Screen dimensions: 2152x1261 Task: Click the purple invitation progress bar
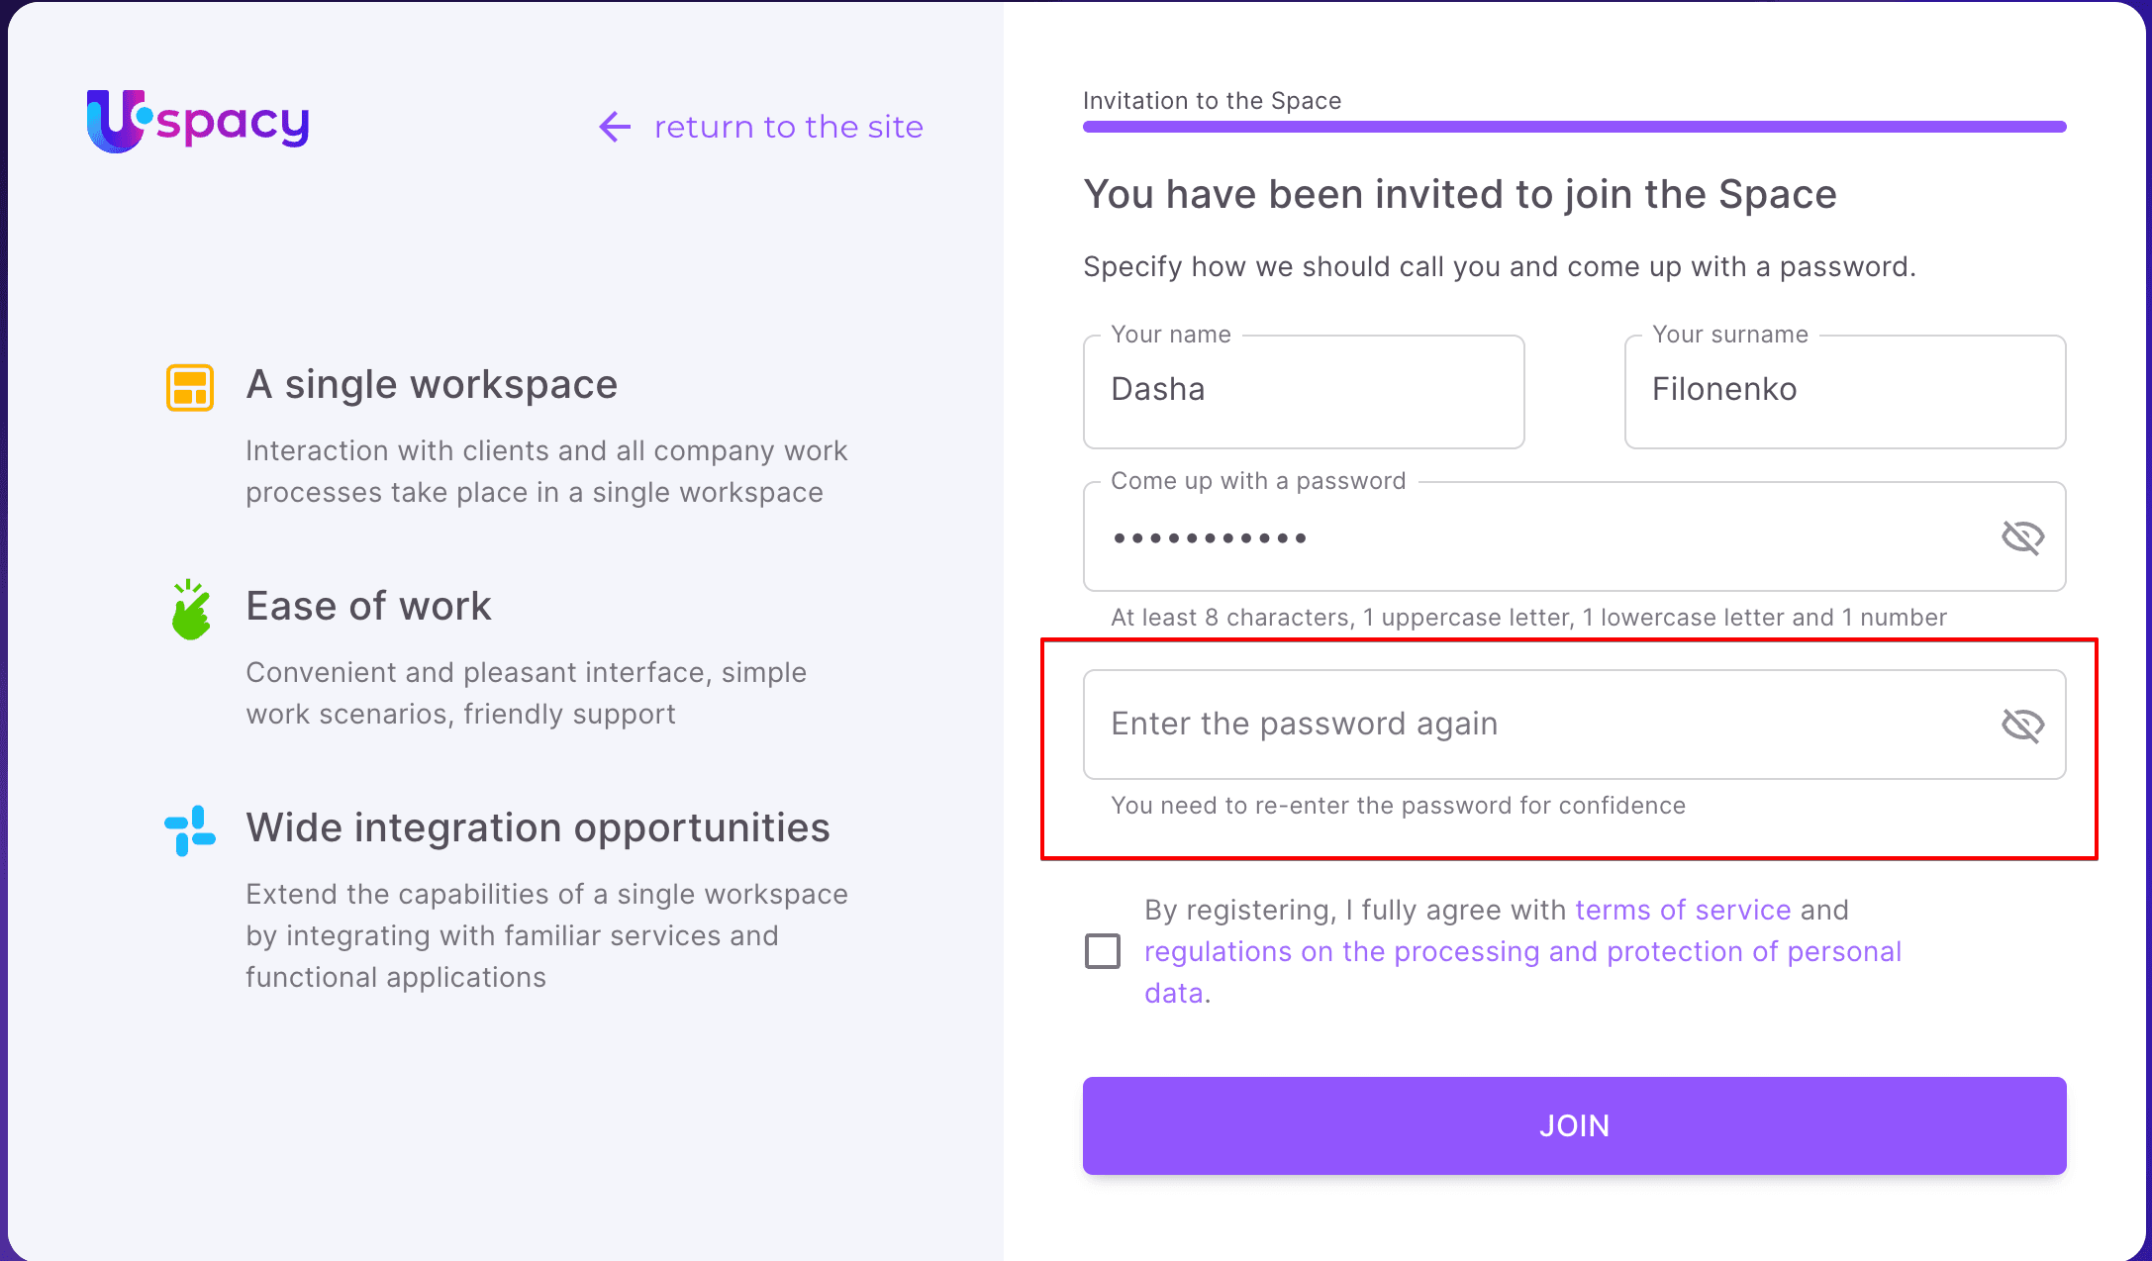tap(1574, 127)
